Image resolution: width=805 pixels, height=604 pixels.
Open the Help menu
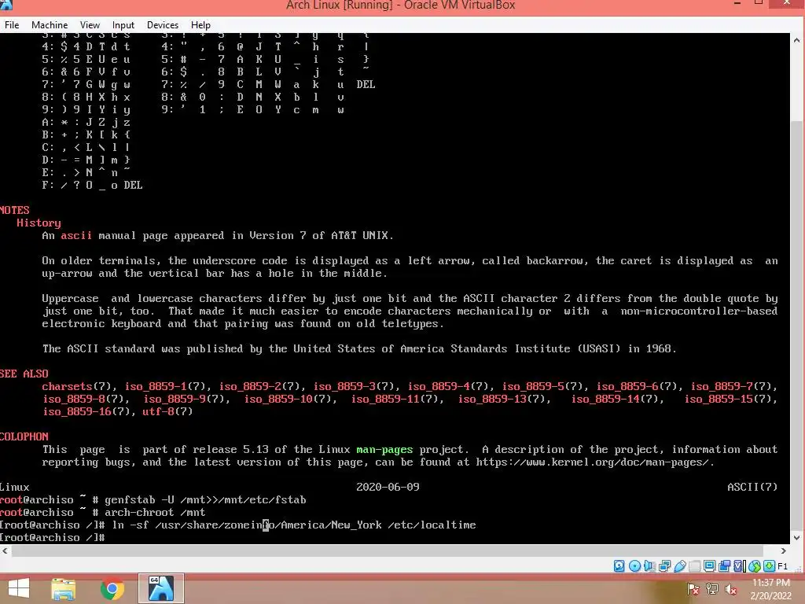(200, 24)
